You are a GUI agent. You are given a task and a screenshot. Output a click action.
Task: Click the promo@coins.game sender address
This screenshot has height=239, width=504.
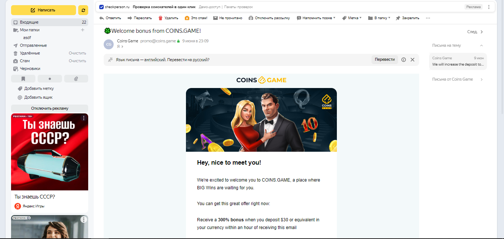pos(158,41)
